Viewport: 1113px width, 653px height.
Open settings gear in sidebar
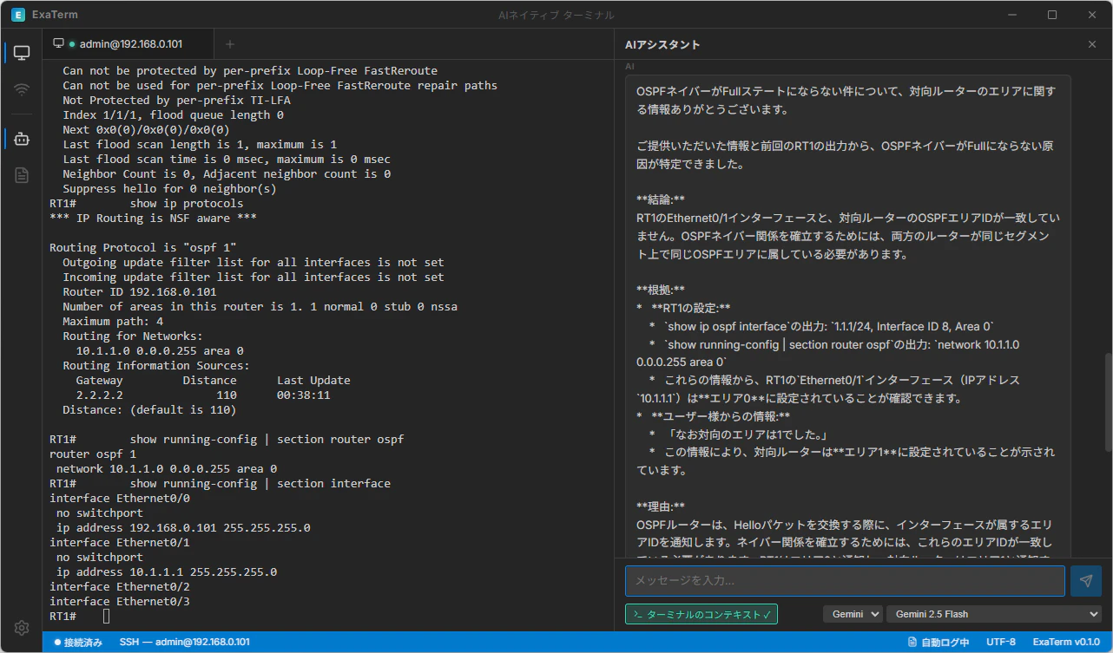(22, 628)
